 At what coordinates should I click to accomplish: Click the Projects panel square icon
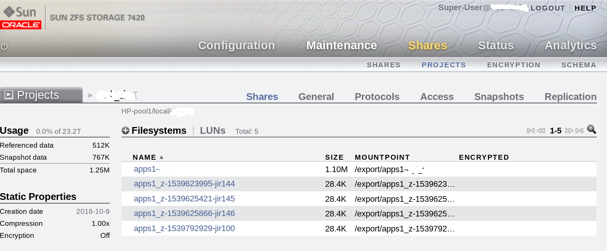point(9,95)
